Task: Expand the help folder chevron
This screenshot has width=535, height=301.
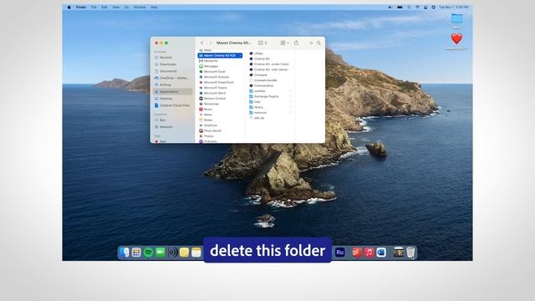Action: [x=291, y=102]
